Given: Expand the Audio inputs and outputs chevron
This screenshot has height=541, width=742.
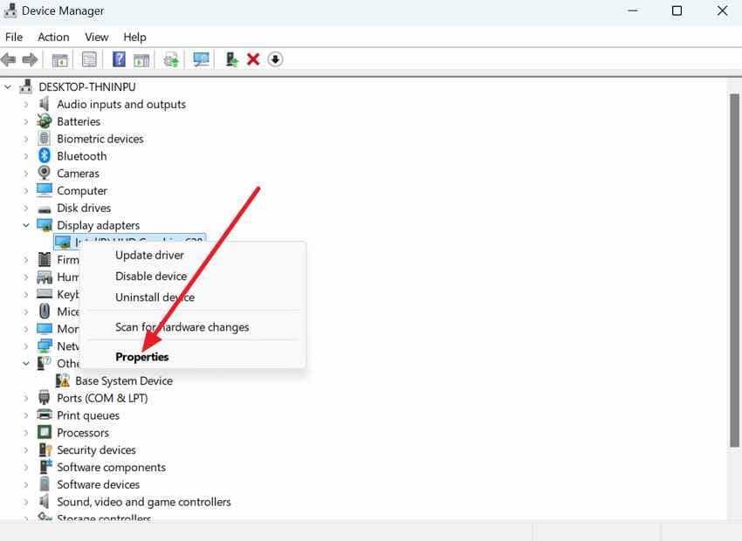Looking at the screenshot, I should pyautogui.click(x=26, y=104).
